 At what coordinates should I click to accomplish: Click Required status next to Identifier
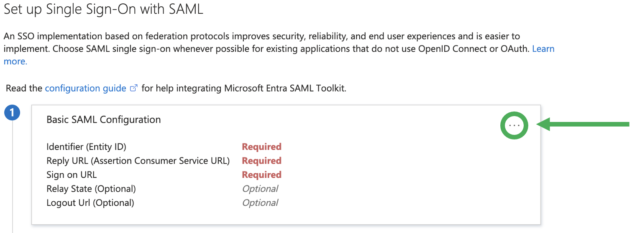[261, 147]
